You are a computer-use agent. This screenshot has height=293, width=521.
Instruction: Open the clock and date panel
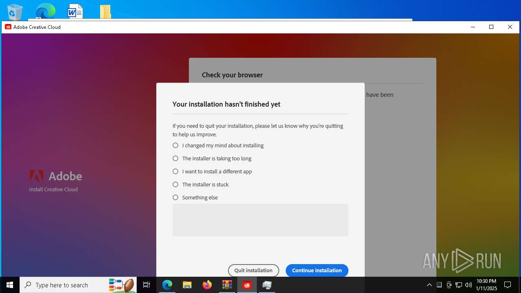[x=486, y=285]
